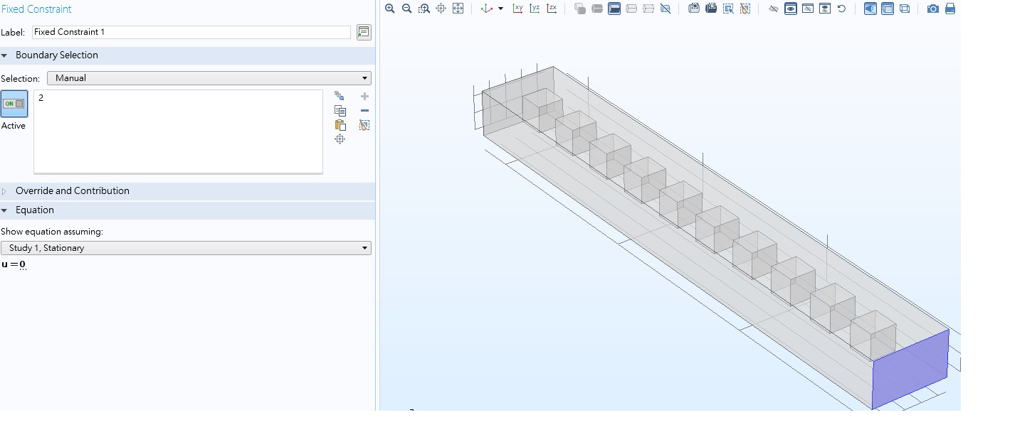Open the Selection dropdown showing Manual
The width and height of the screenshot is (1010, 447).
coord(209,78)
